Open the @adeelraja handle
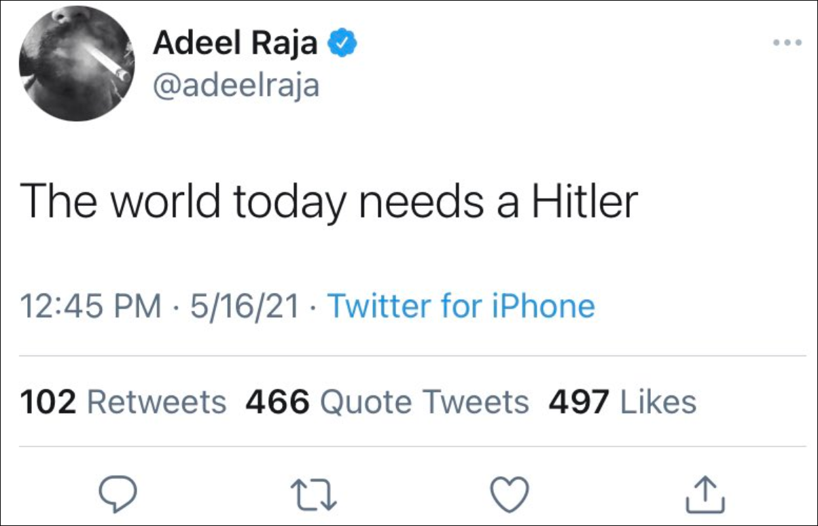Screen dimensions: 818x526 236,86
